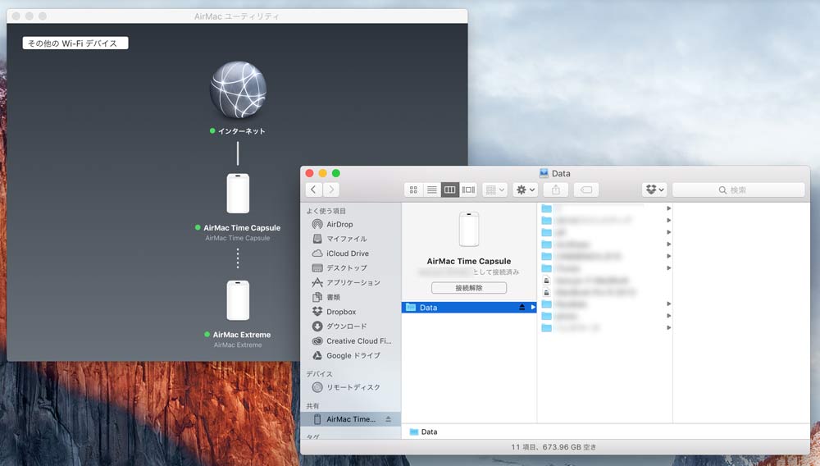Switch Finder to Cover Flow view

[x=468, y=190]
